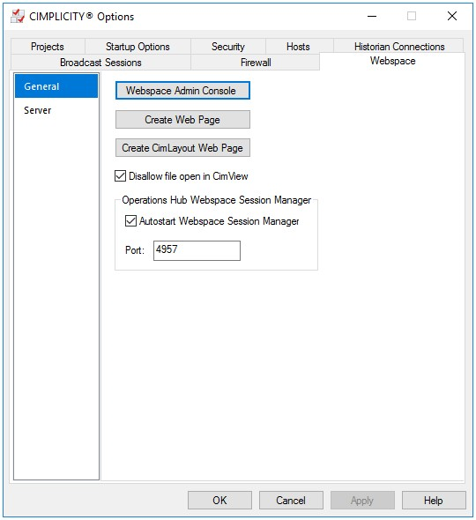
Task: Select the Webspace tab
Action: (x=393, y=61)
